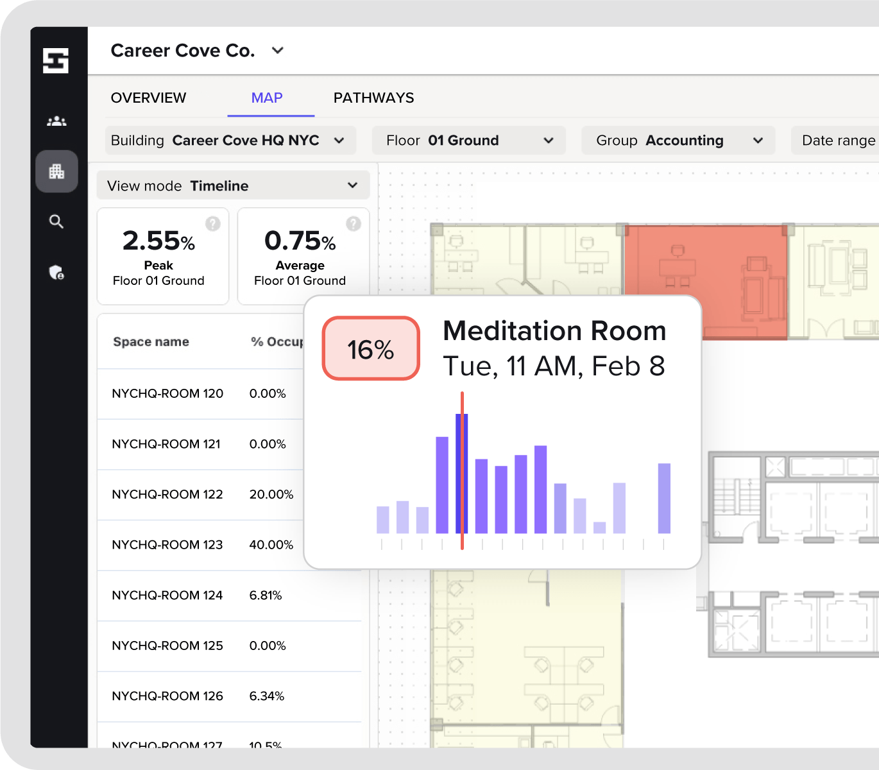The height and width of the screenshot is (770, 879).
Task: Open the people groups sidebar icon
Action: (56, 121)
